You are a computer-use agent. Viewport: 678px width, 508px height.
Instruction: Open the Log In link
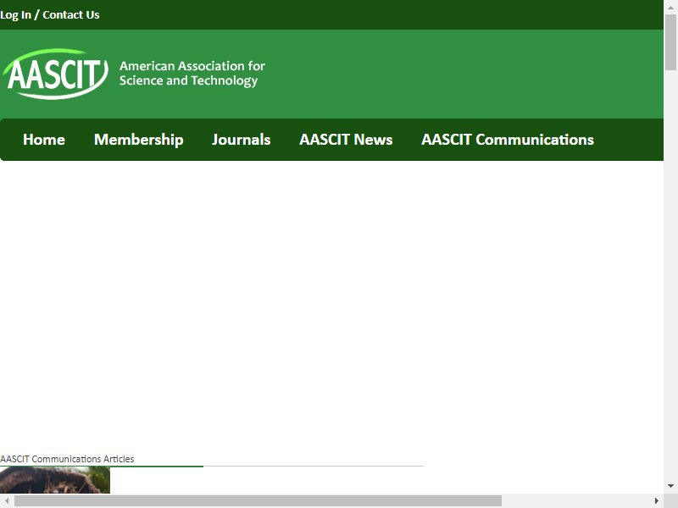15,14
